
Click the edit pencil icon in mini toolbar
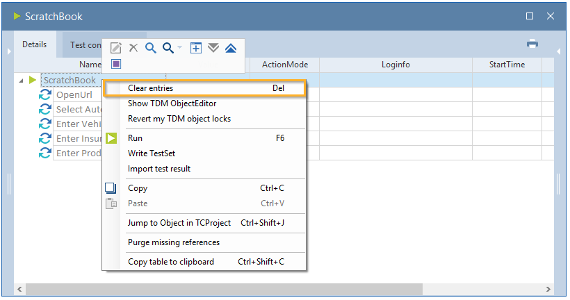[116, 48]
